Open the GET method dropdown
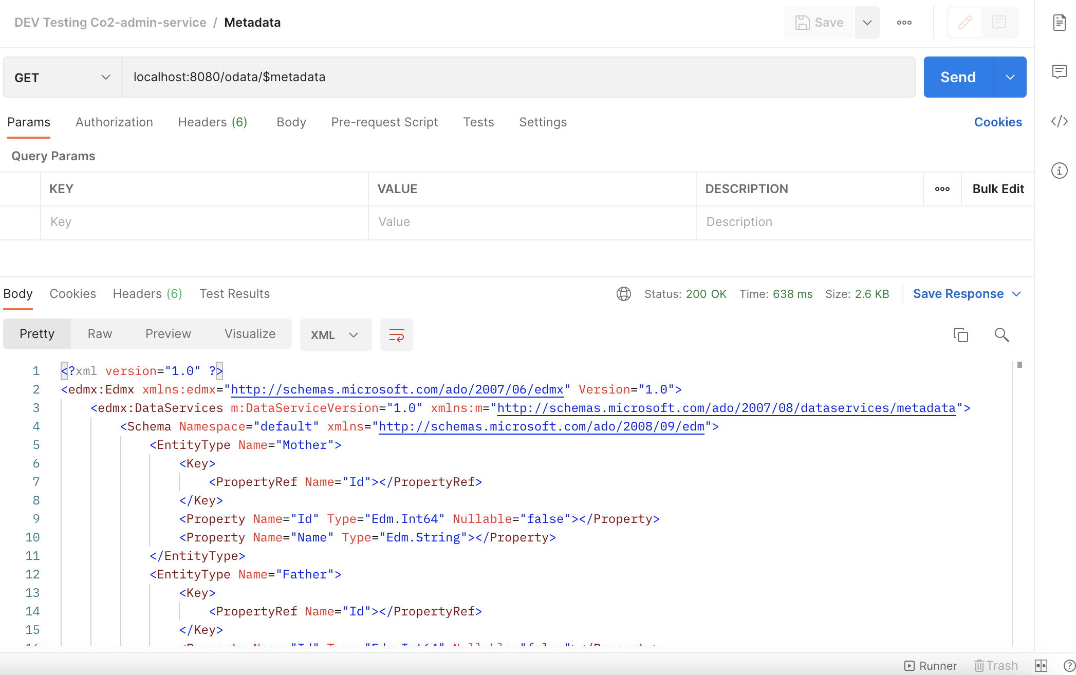Image resolution: width=1076 pixels, height=675 pixels. (62, 77)
